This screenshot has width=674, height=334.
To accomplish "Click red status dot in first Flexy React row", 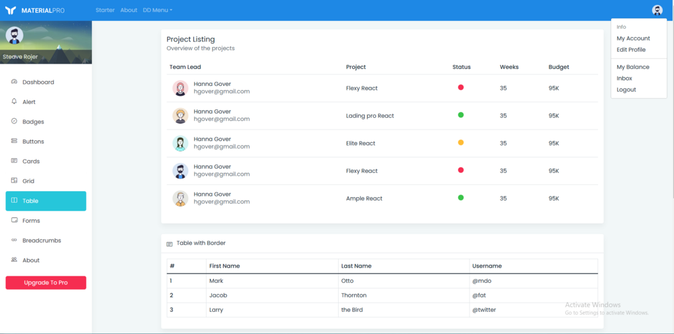I will [x=461, y=87].
